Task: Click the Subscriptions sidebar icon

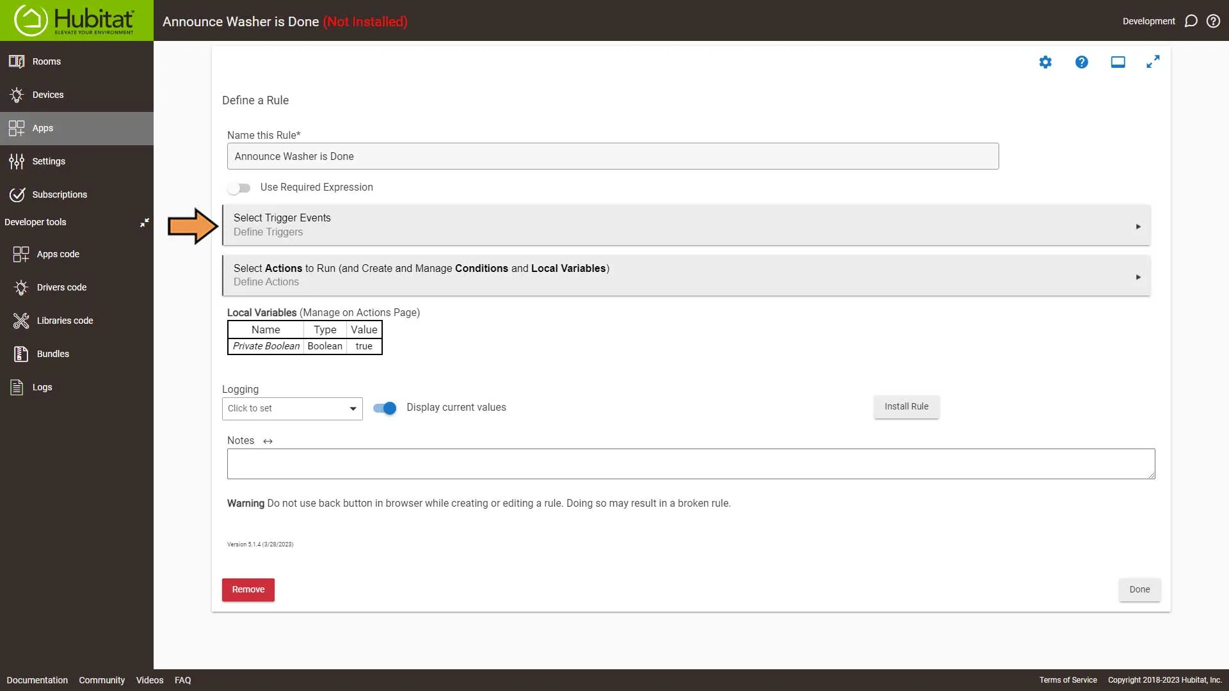Action: [16, 195]
